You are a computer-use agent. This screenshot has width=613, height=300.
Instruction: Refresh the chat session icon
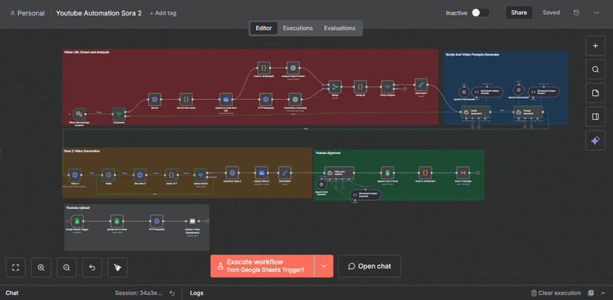pyautogui.click(x=172, y=293)
